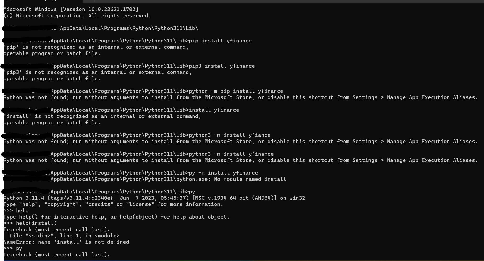Viewport: 484px width, 261px height.
Task: Click the last Traceback line at bottom
Action: (57, 255)
